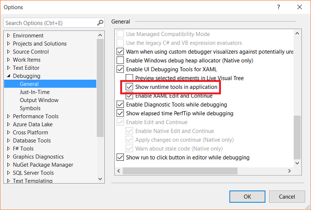Expand the F# Tools node
Viewport: 311px width, 210px height.
tap(9, 149)
